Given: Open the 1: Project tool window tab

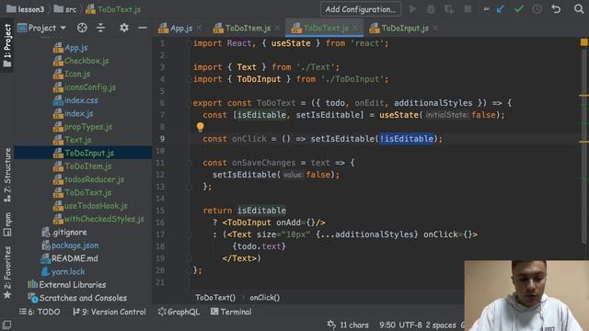Looking at the screenshot, I should tap(7, 45).
